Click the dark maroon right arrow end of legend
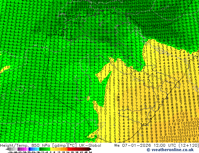Viewport: 199px width, 153px height. [90, 149]
